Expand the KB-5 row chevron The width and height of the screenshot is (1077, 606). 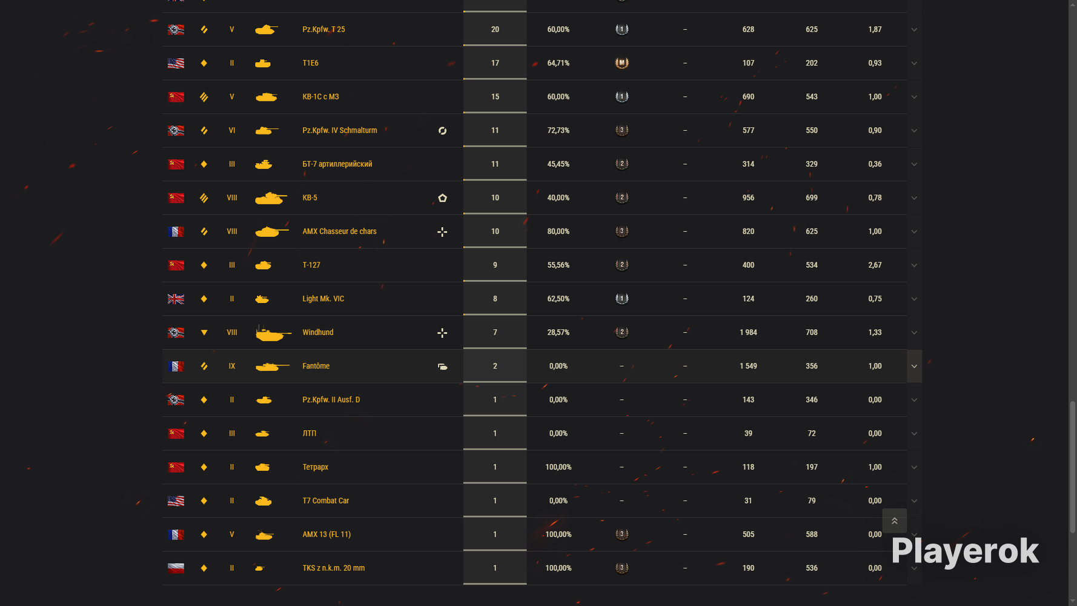(x=914, y=198)
